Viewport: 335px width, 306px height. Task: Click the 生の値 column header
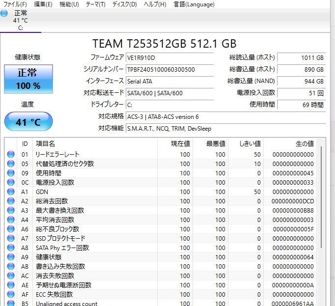tap(290, 144)
